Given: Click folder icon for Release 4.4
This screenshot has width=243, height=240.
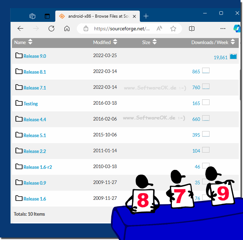Looking at the screenshot, I should pos(19,119).
